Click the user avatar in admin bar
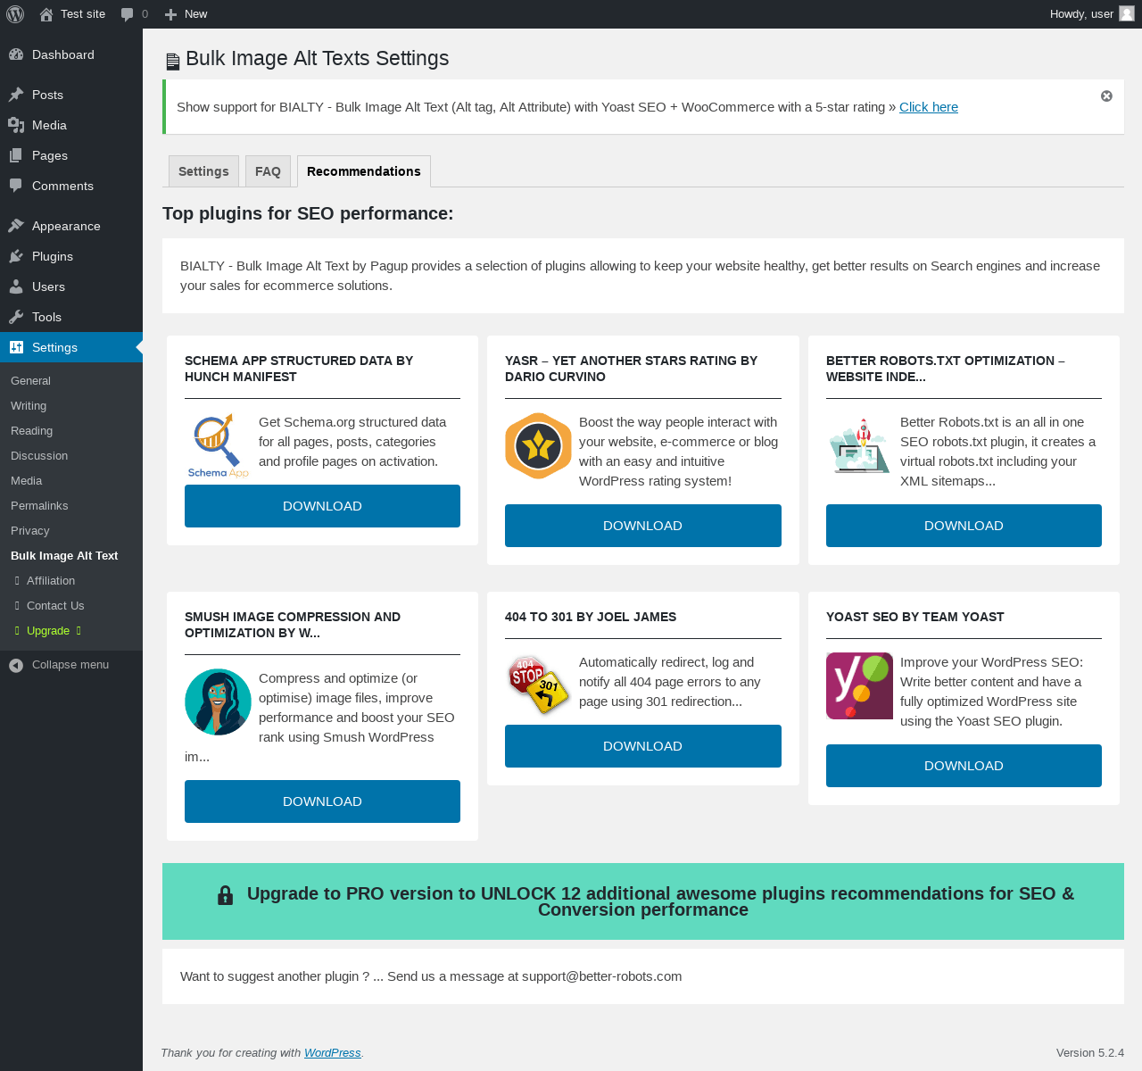The image size is (1142, 1071). click(x=1127, y=13)
